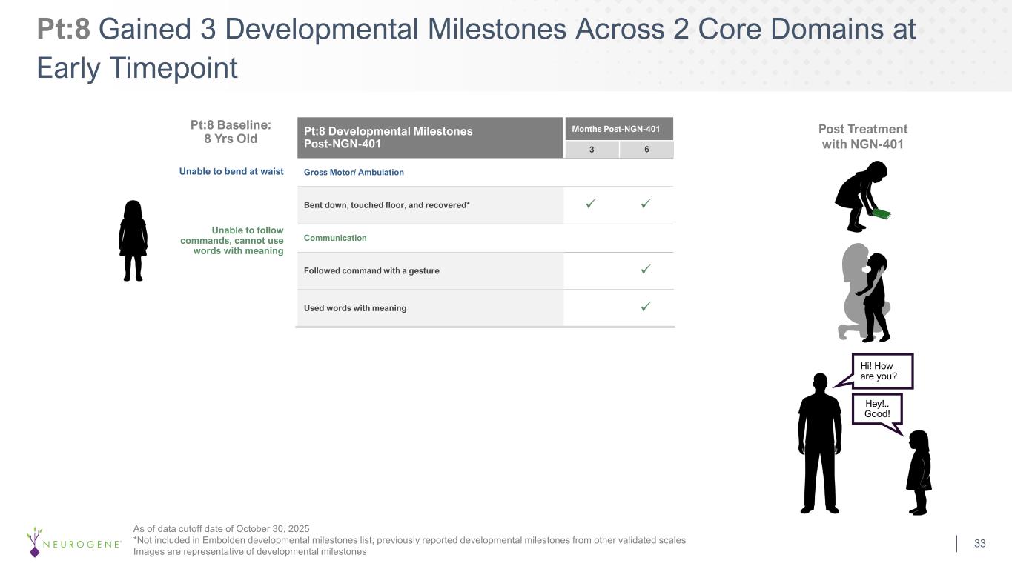This screenshot has height=569, width=1012.
Task: Click the Neurogene logo in the footer
Action: 74,543
